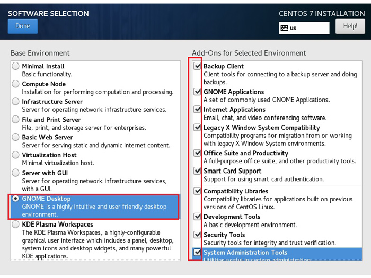Screen dimensions: 371x278
Task: Click the 'KDE Plasma Workspaces' title text
Action: [x=57, y=225]
